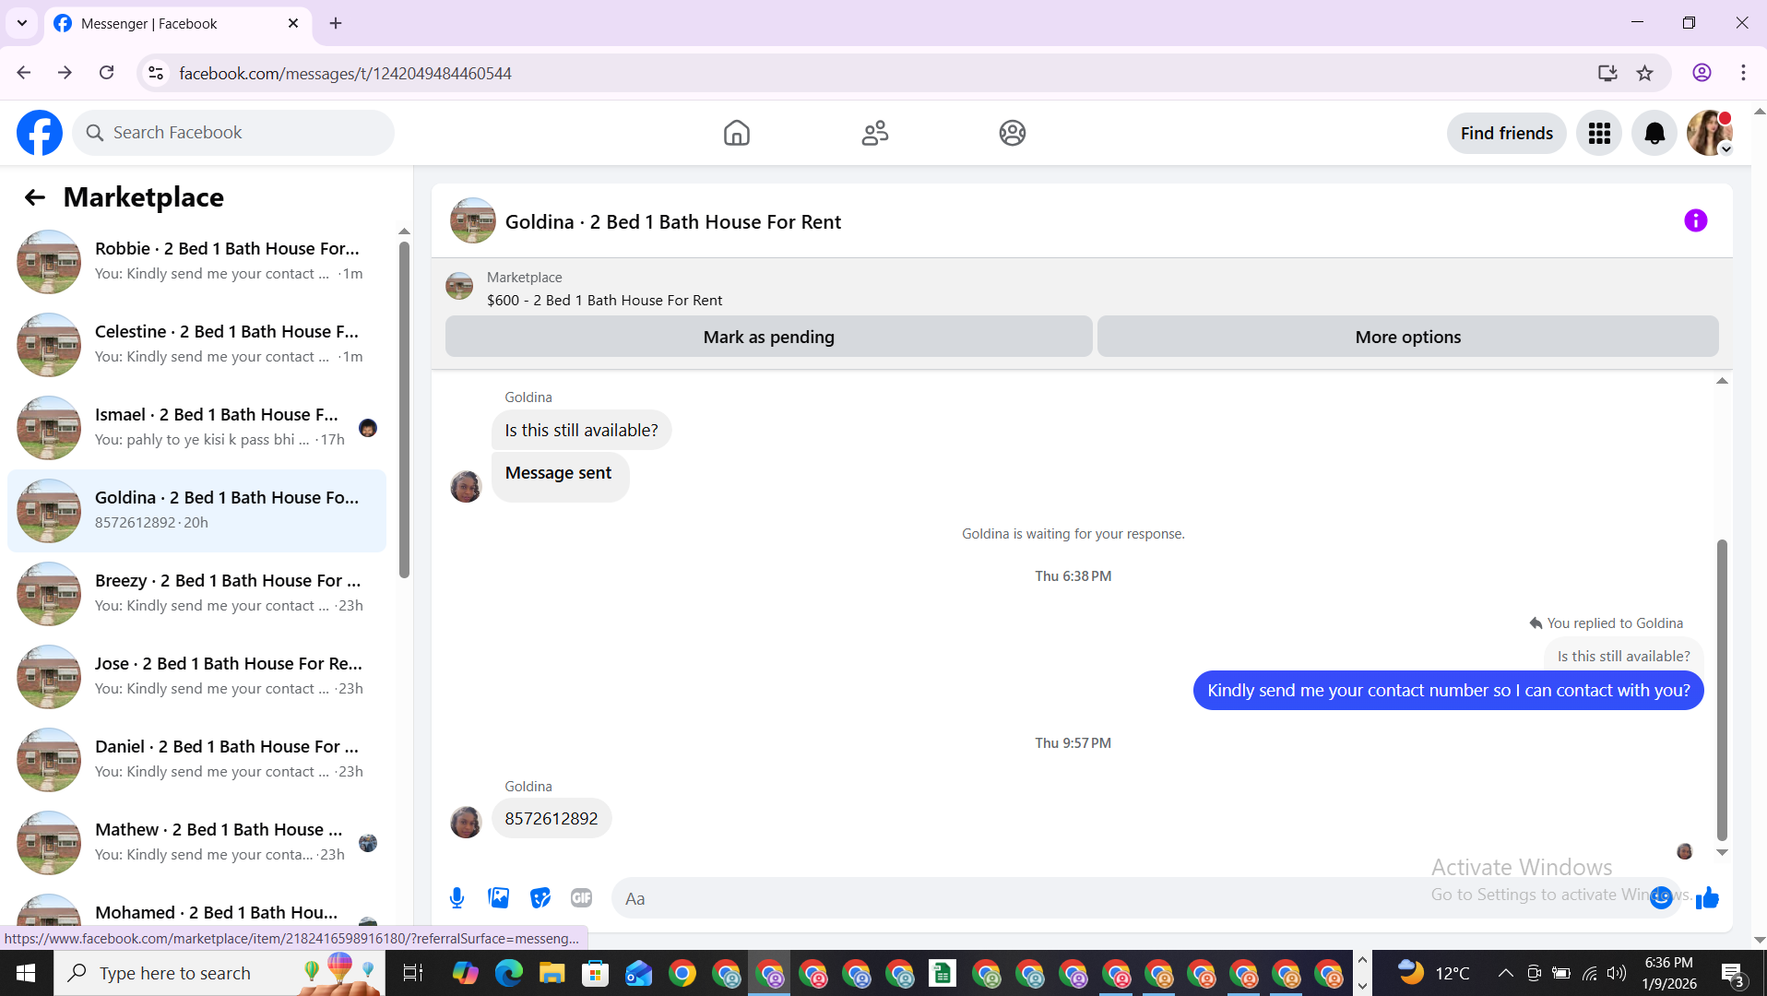Open the notifications bell
This screenshot has height=996, width=1767.
1654,134
